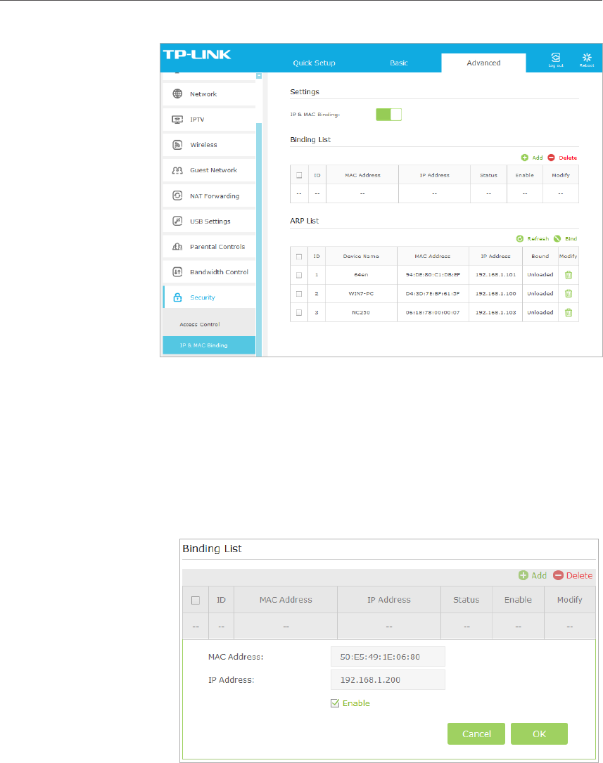Click the Parental Controls icon
The image size is (603, 763).
click(x=177, y=247)
